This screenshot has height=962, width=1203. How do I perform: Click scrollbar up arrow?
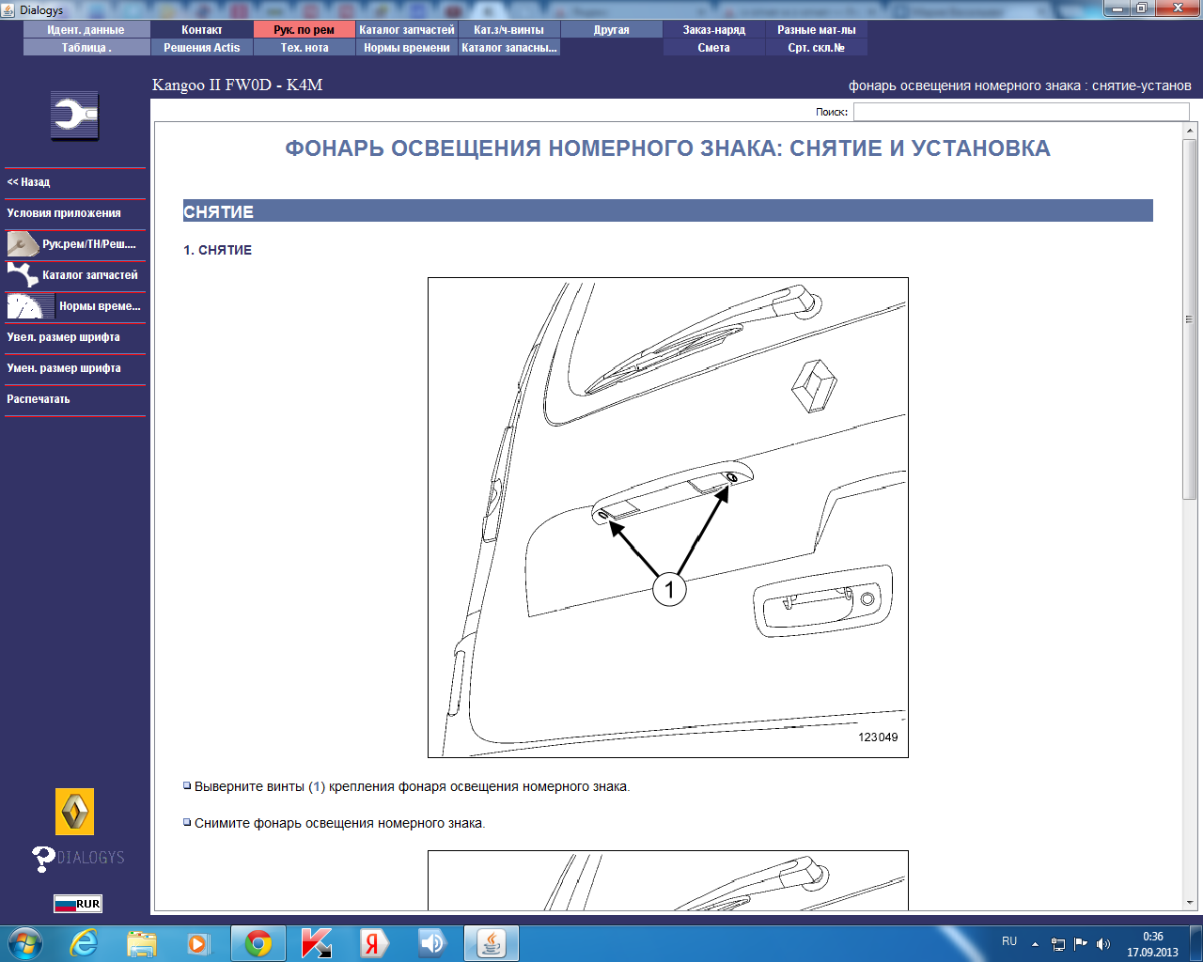pos(1189,131)
